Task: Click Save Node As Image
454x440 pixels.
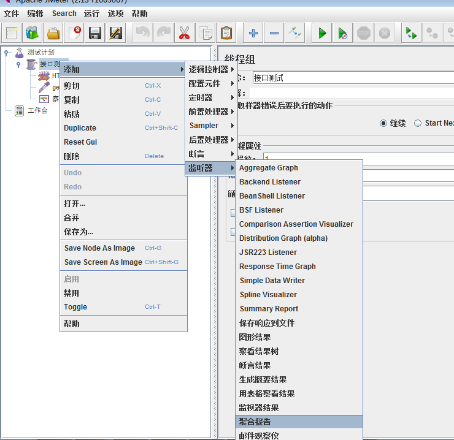Action: [x=124, y=248]
